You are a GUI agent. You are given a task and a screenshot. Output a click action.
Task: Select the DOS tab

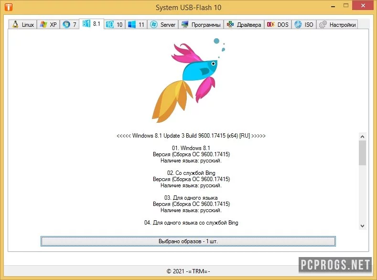point(278,24)
